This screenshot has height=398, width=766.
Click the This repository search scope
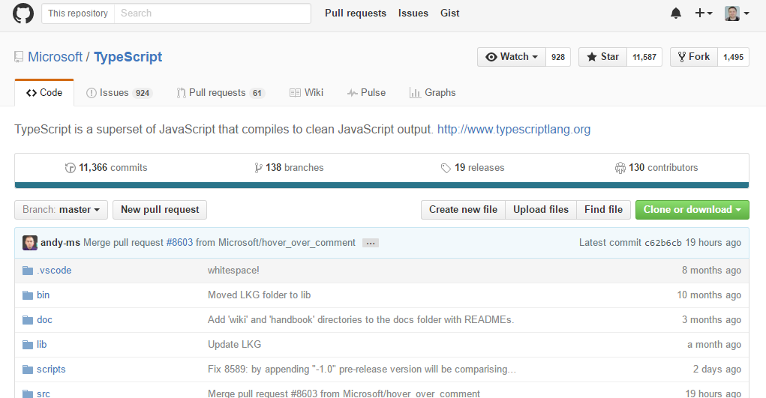click(78, 13)
